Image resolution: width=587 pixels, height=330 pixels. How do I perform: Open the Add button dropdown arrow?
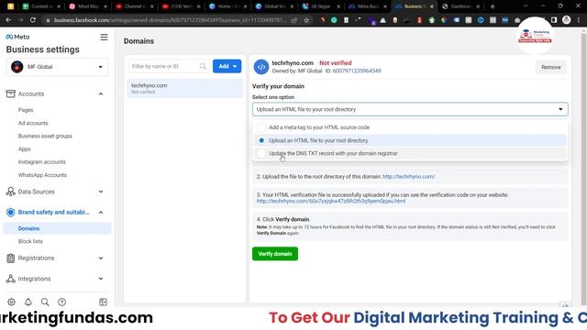(235, 66)
